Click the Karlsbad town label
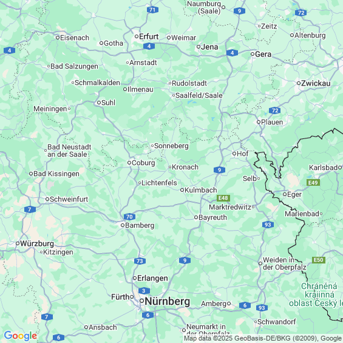This screenshot has height=343, width=343. [324, 168]
